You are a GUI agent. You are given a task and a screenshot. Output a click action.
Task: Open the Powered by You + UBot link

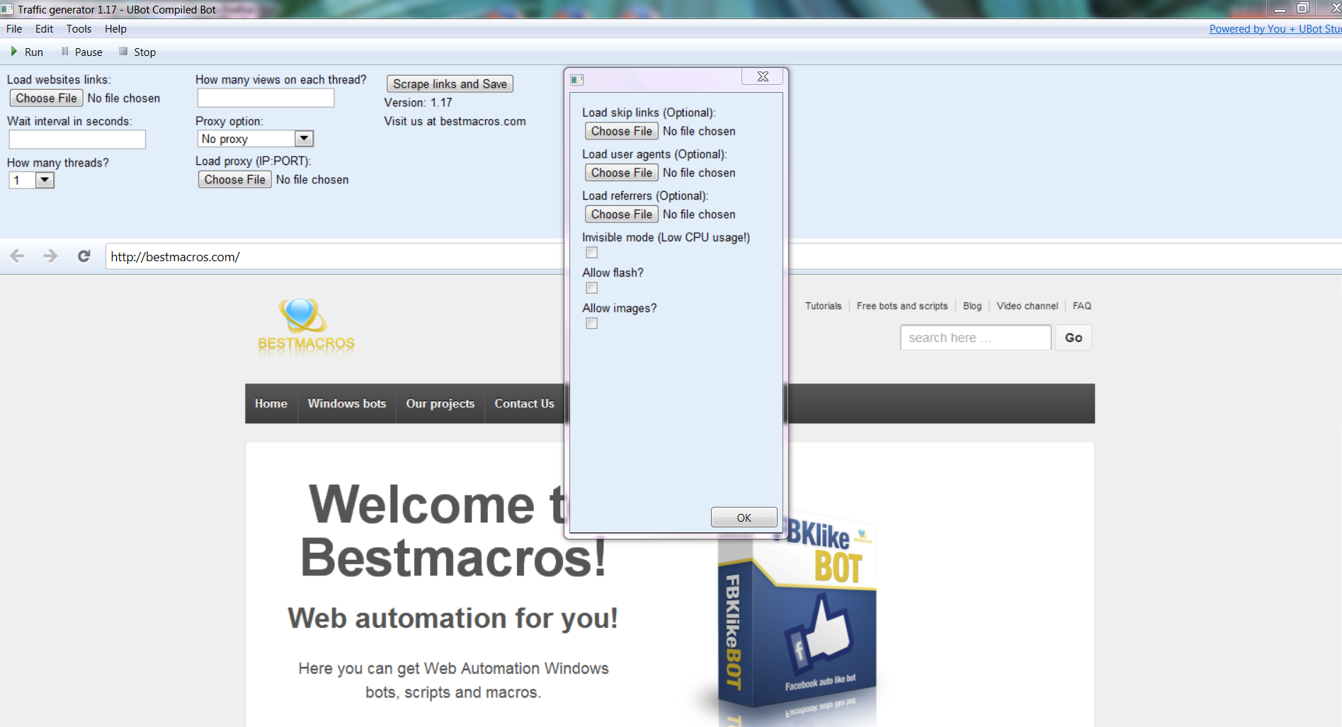click(x=1275, y=29)
